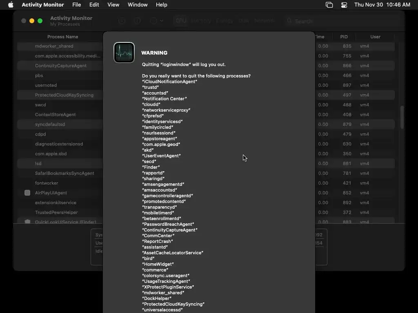
Task: Click "gamecontrolleragentd" in the dialog list
Action: pyautogui.click(x=167, y=196)
